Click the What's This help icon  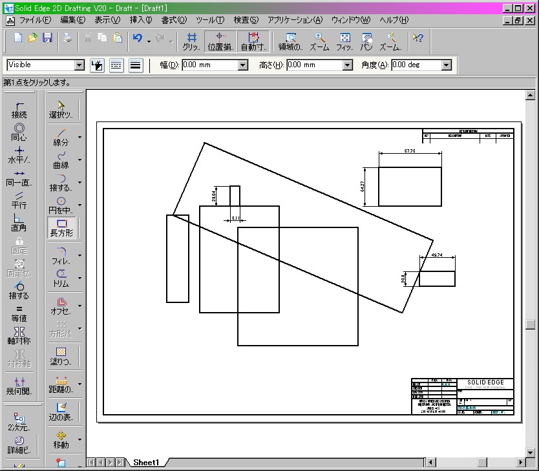point(418,37)
